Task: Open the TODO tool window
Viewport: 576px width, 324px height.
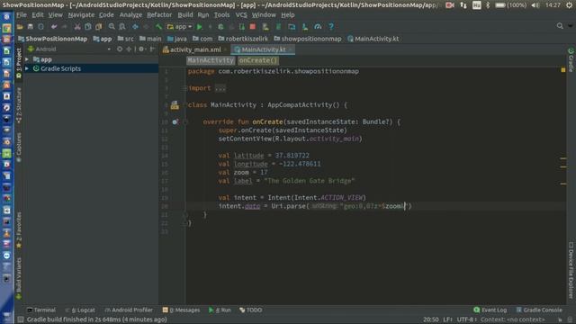Action: [x=250, y=310]
